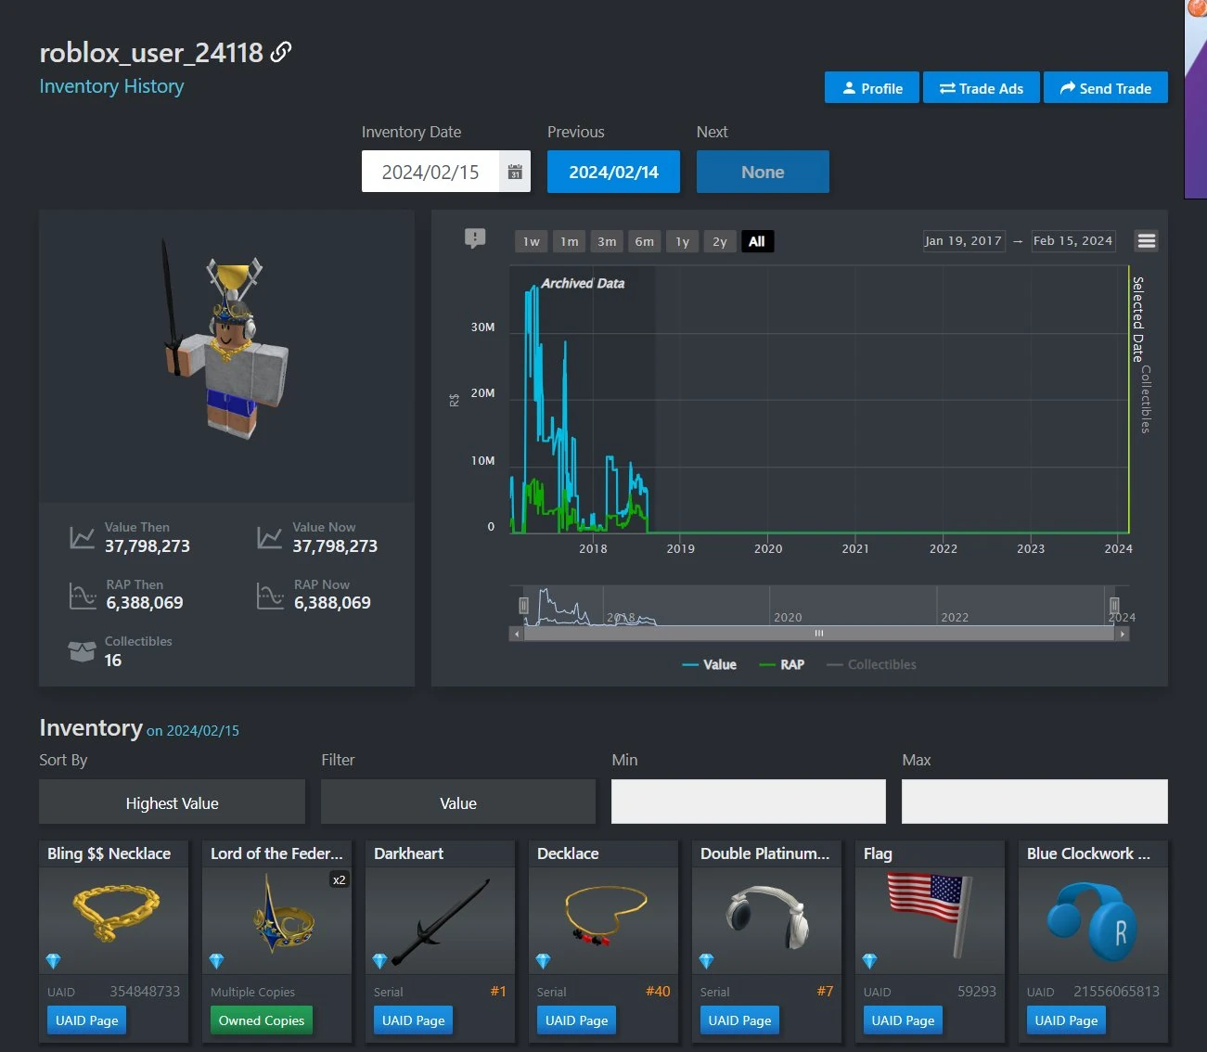
Task: Toggle the Value series in chart legend
Action: pyautogui.click(x=710, y=664)
